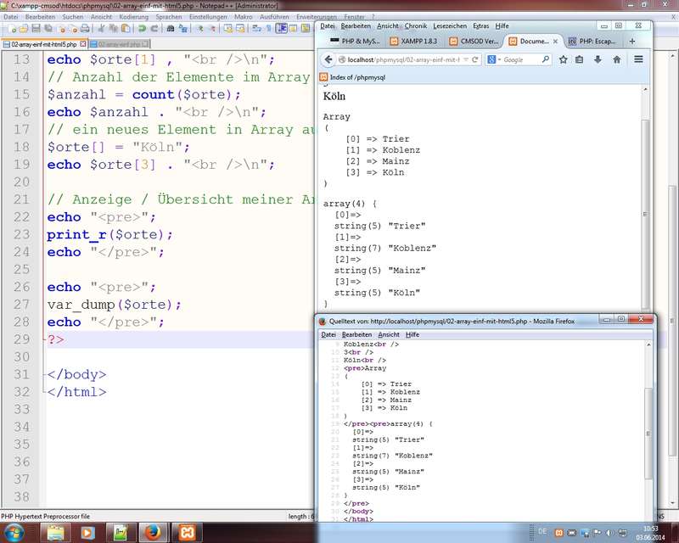
Task: Click the Print icon in Notepad++ toolbar
Action: pos(85,28)
